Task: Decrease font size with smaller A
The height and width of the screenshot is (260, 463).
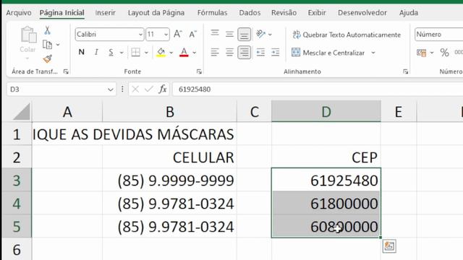Action: tap(193, 34)
